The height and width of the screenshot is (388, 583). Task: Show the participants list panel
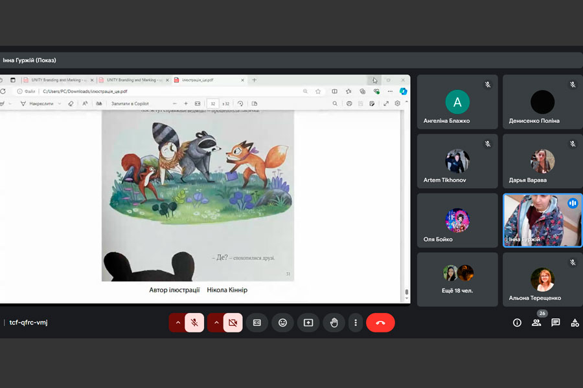[536, 323]
